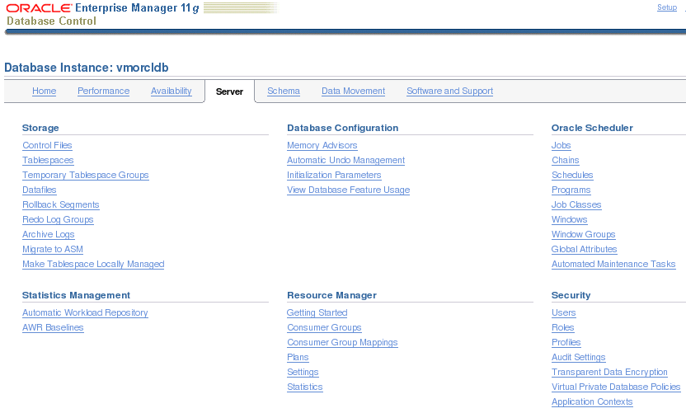
Task: Click the Programs link
Action: (571, 190)
